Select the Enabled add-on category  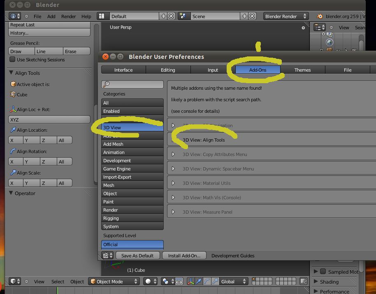[x=132, y=111]
